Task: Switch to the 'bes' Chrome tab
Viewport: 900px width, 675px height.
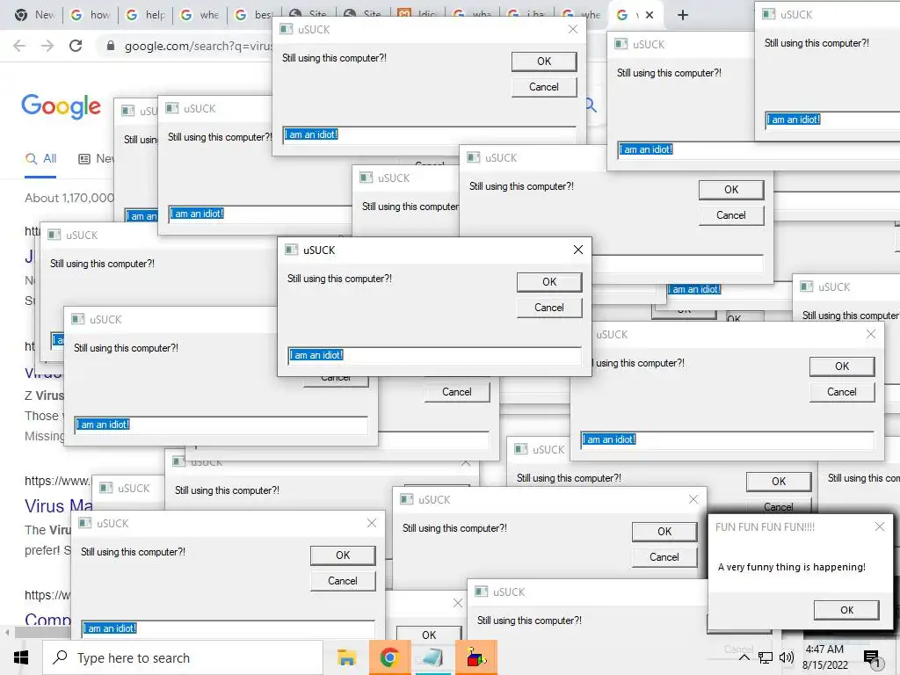Action: (x=255, y=15)
